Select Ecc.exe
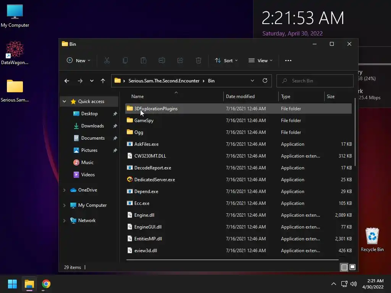This screenshot has height=293, width=391. point(238,203)
